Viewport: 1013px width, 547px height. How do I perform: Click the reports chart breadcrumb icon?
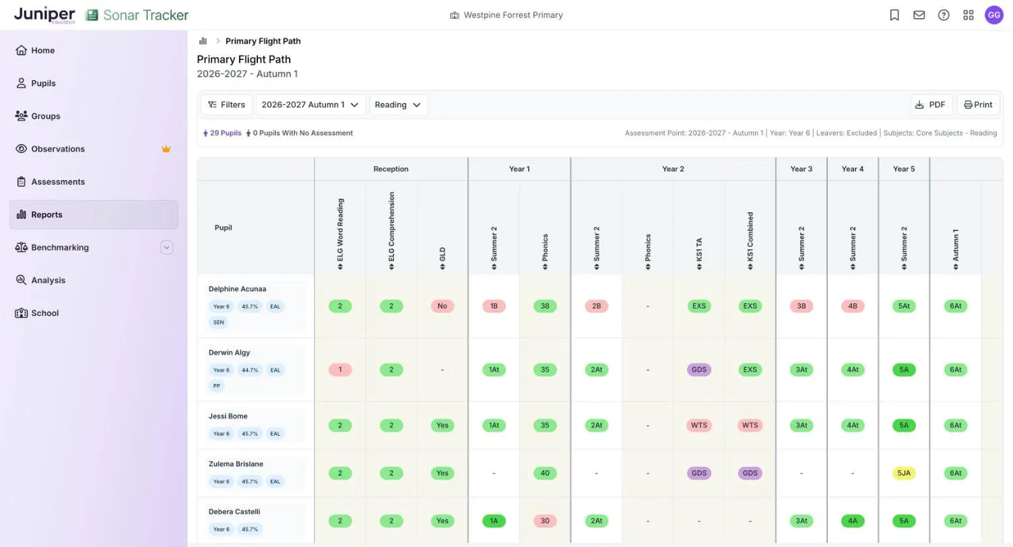pos(203,41)
